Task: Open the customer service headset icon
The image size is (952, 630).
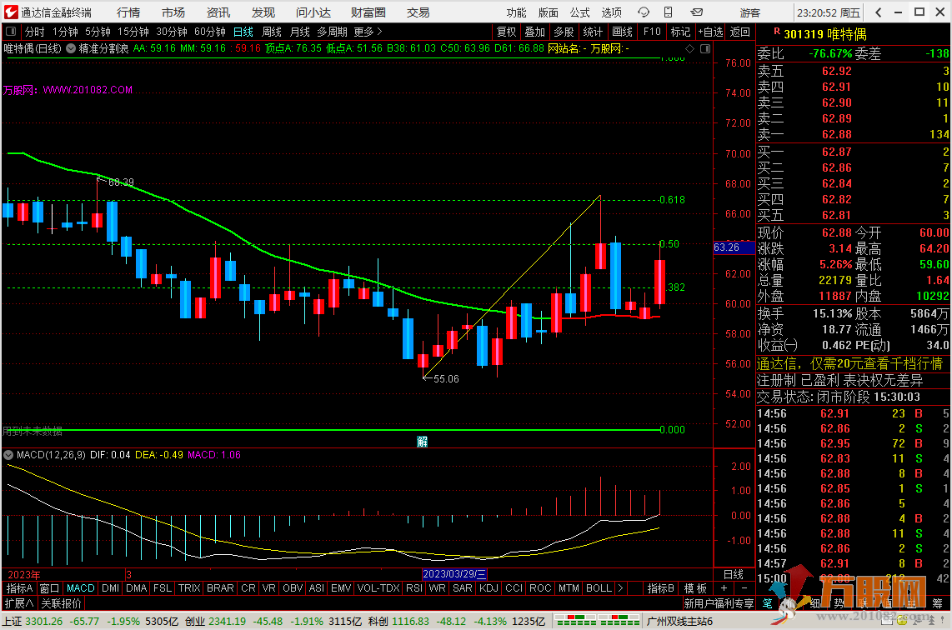Action: pos(644,12)
